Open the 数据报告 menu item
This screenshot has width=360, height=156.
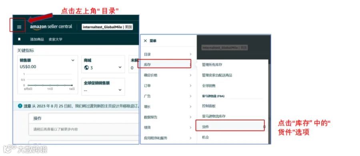168,117
